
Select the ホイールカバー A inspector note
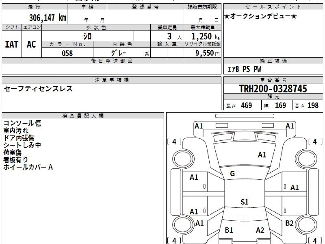tap(28, 167)
